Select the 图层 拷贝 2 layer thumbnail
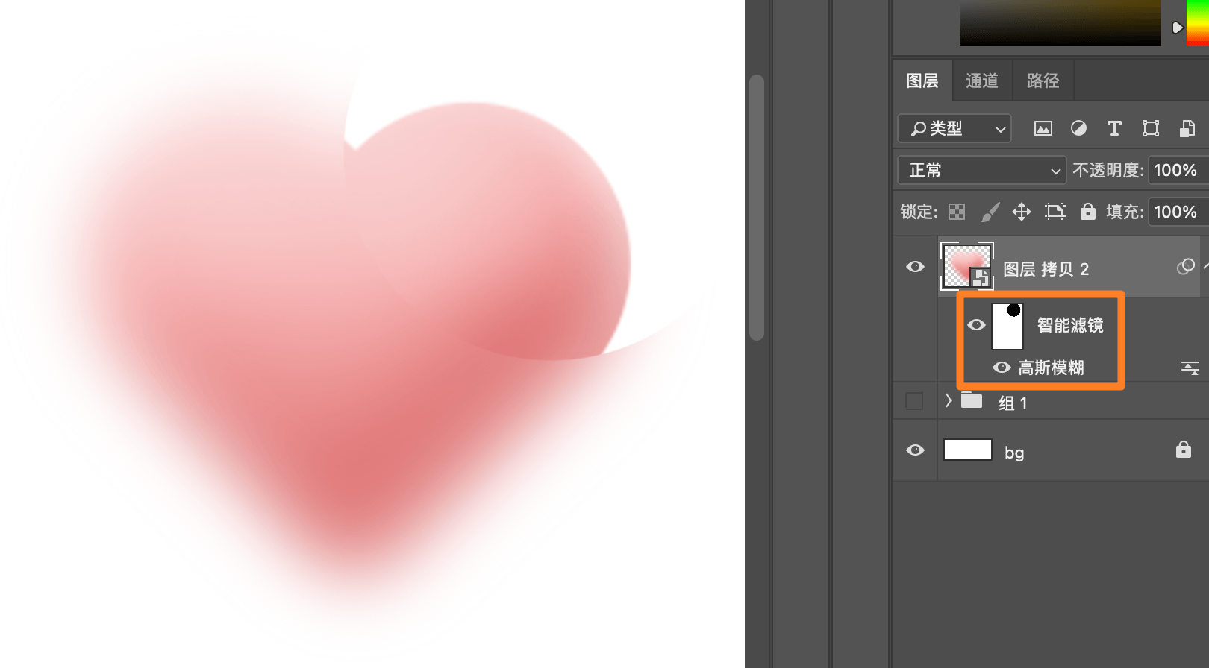The width and height of the screenshot is (1209, 668). tap(967, 266)
